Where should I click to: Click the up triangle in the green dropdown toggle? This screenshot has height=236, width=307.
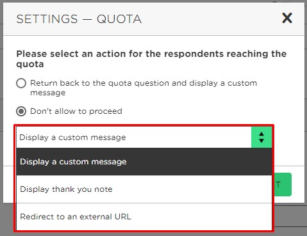(261, 134)
